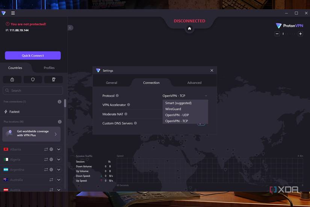Open Kill Switch icon feature

54,79
